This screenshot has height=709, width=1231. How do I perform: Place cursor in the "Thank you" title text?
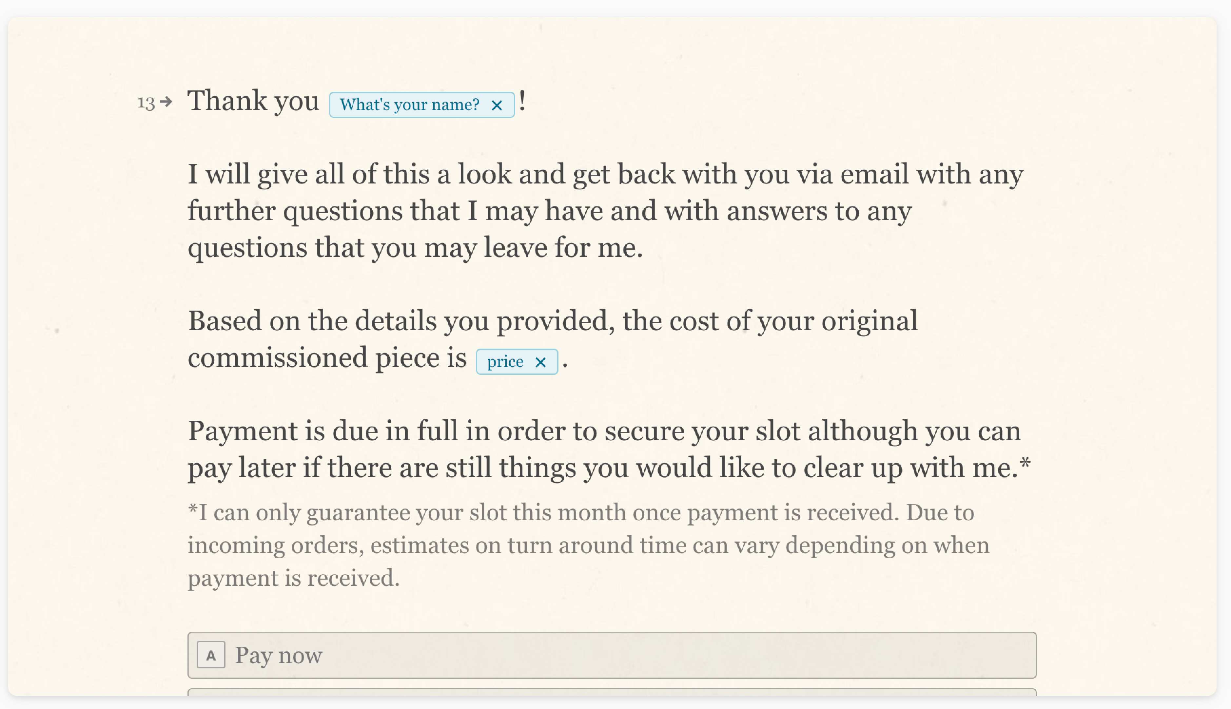[x=253, y=101]
